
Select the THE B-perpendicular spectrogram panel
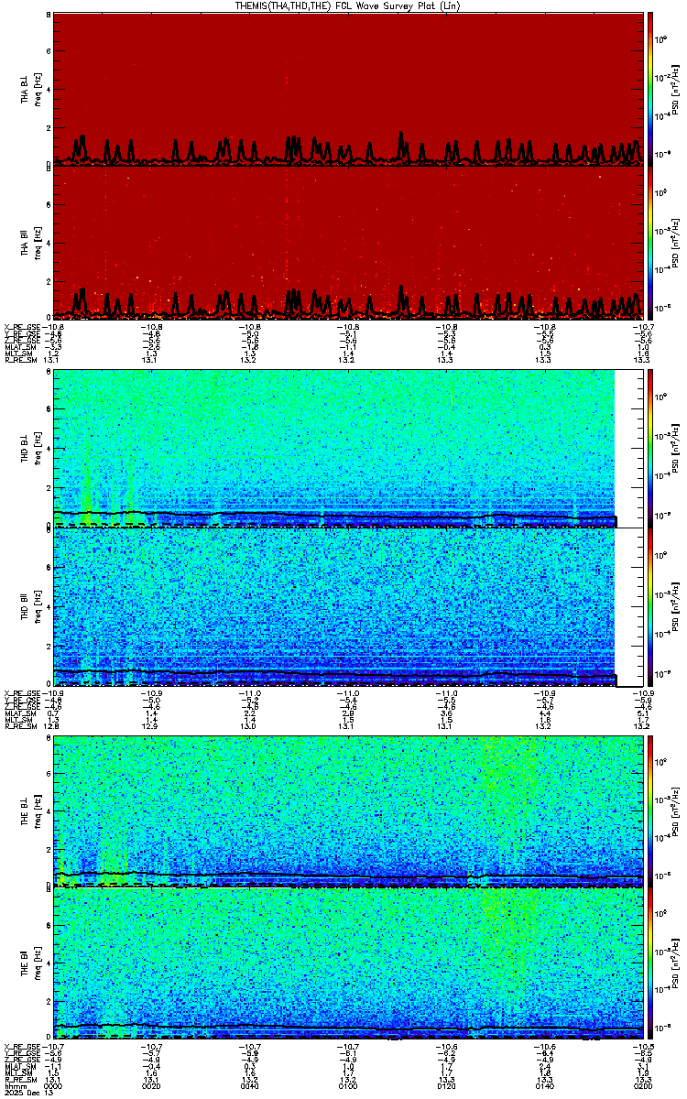click(x=349, y=810)
